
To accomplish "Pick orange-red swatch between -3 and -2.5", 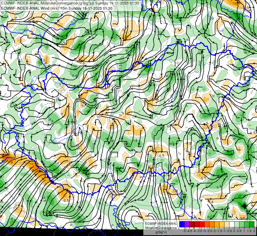I will pyautogui.click(x=207, y=224).
